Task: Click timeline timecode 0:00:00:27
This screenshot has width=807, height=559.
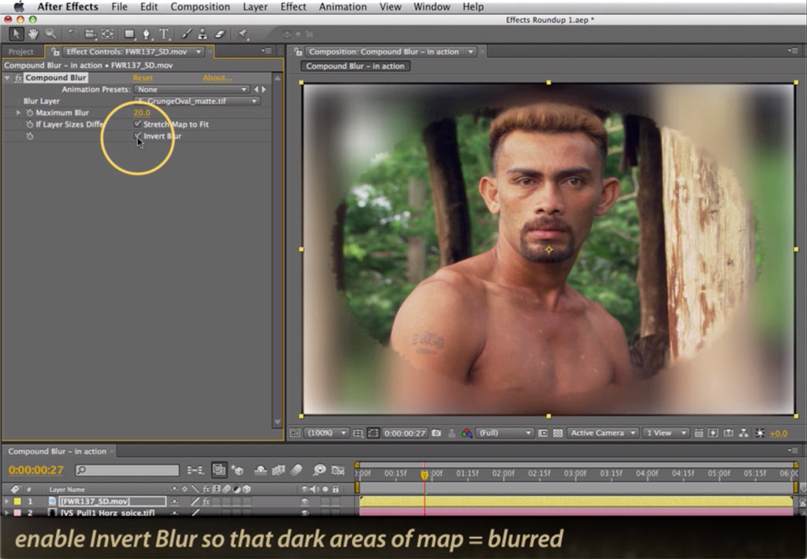Action: (x=36, y=469)
